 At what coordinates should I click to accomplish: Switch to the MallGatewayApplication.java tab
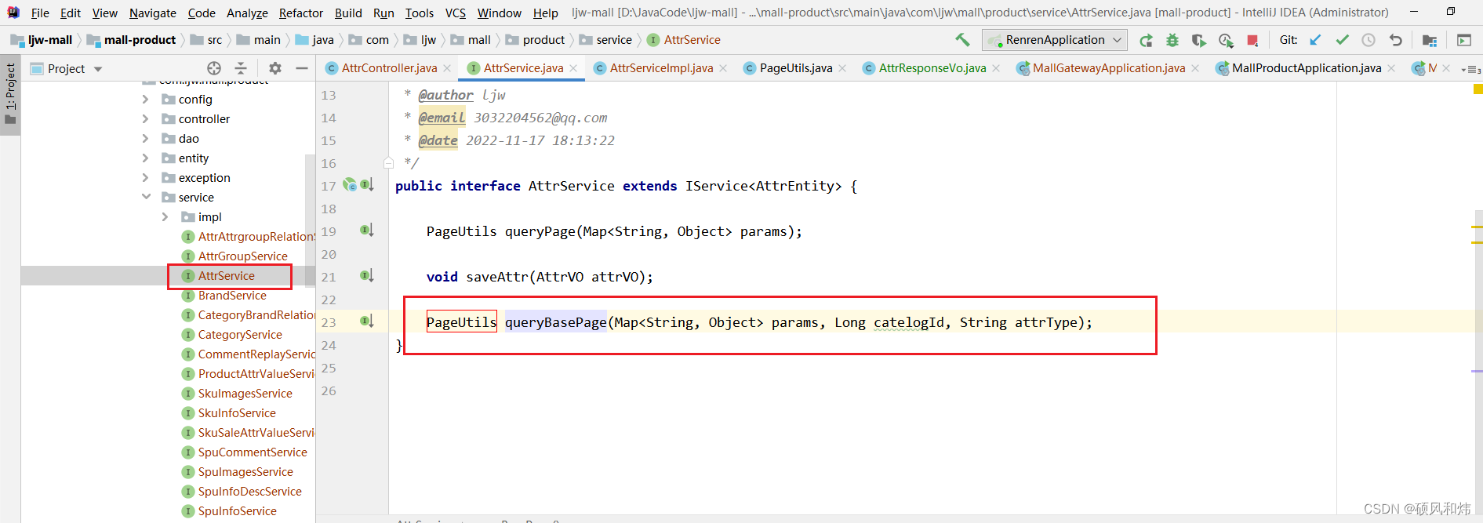1108,68
